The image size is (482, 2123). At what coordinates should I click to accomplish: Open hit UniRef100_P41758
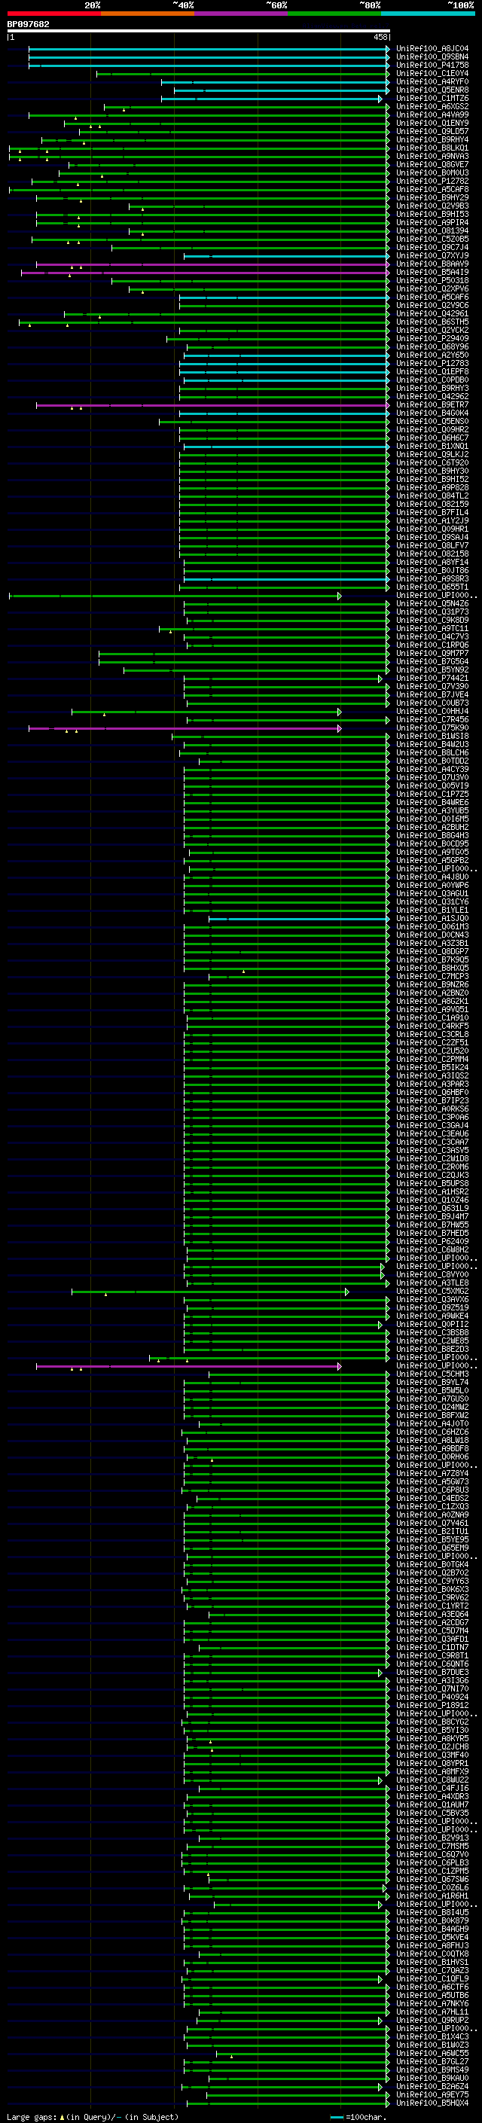tap(432, 65)
